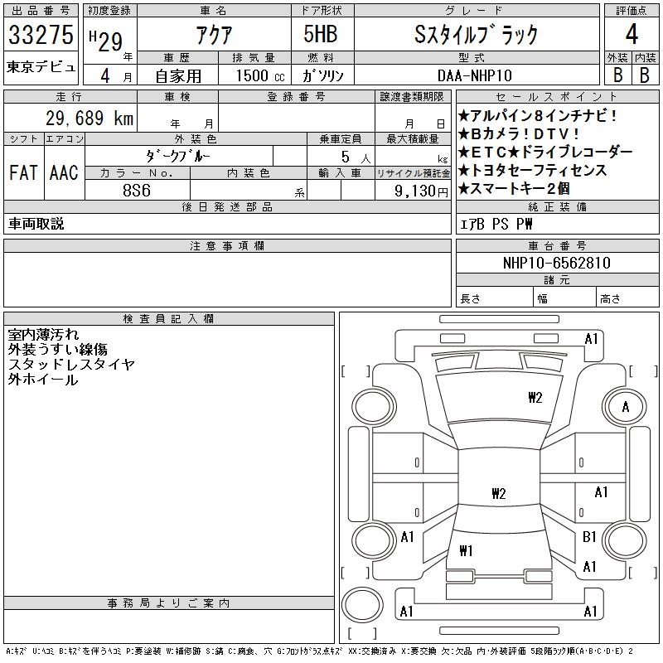Click the FAT shift value
Viewport: 663px width, 663px height.
click(x=23, y=172)
